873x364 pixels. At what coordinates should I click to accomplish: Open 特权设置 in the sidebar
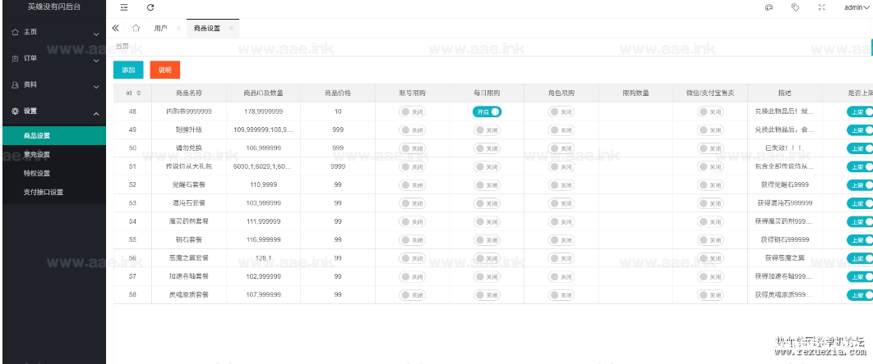pos(37,173)
